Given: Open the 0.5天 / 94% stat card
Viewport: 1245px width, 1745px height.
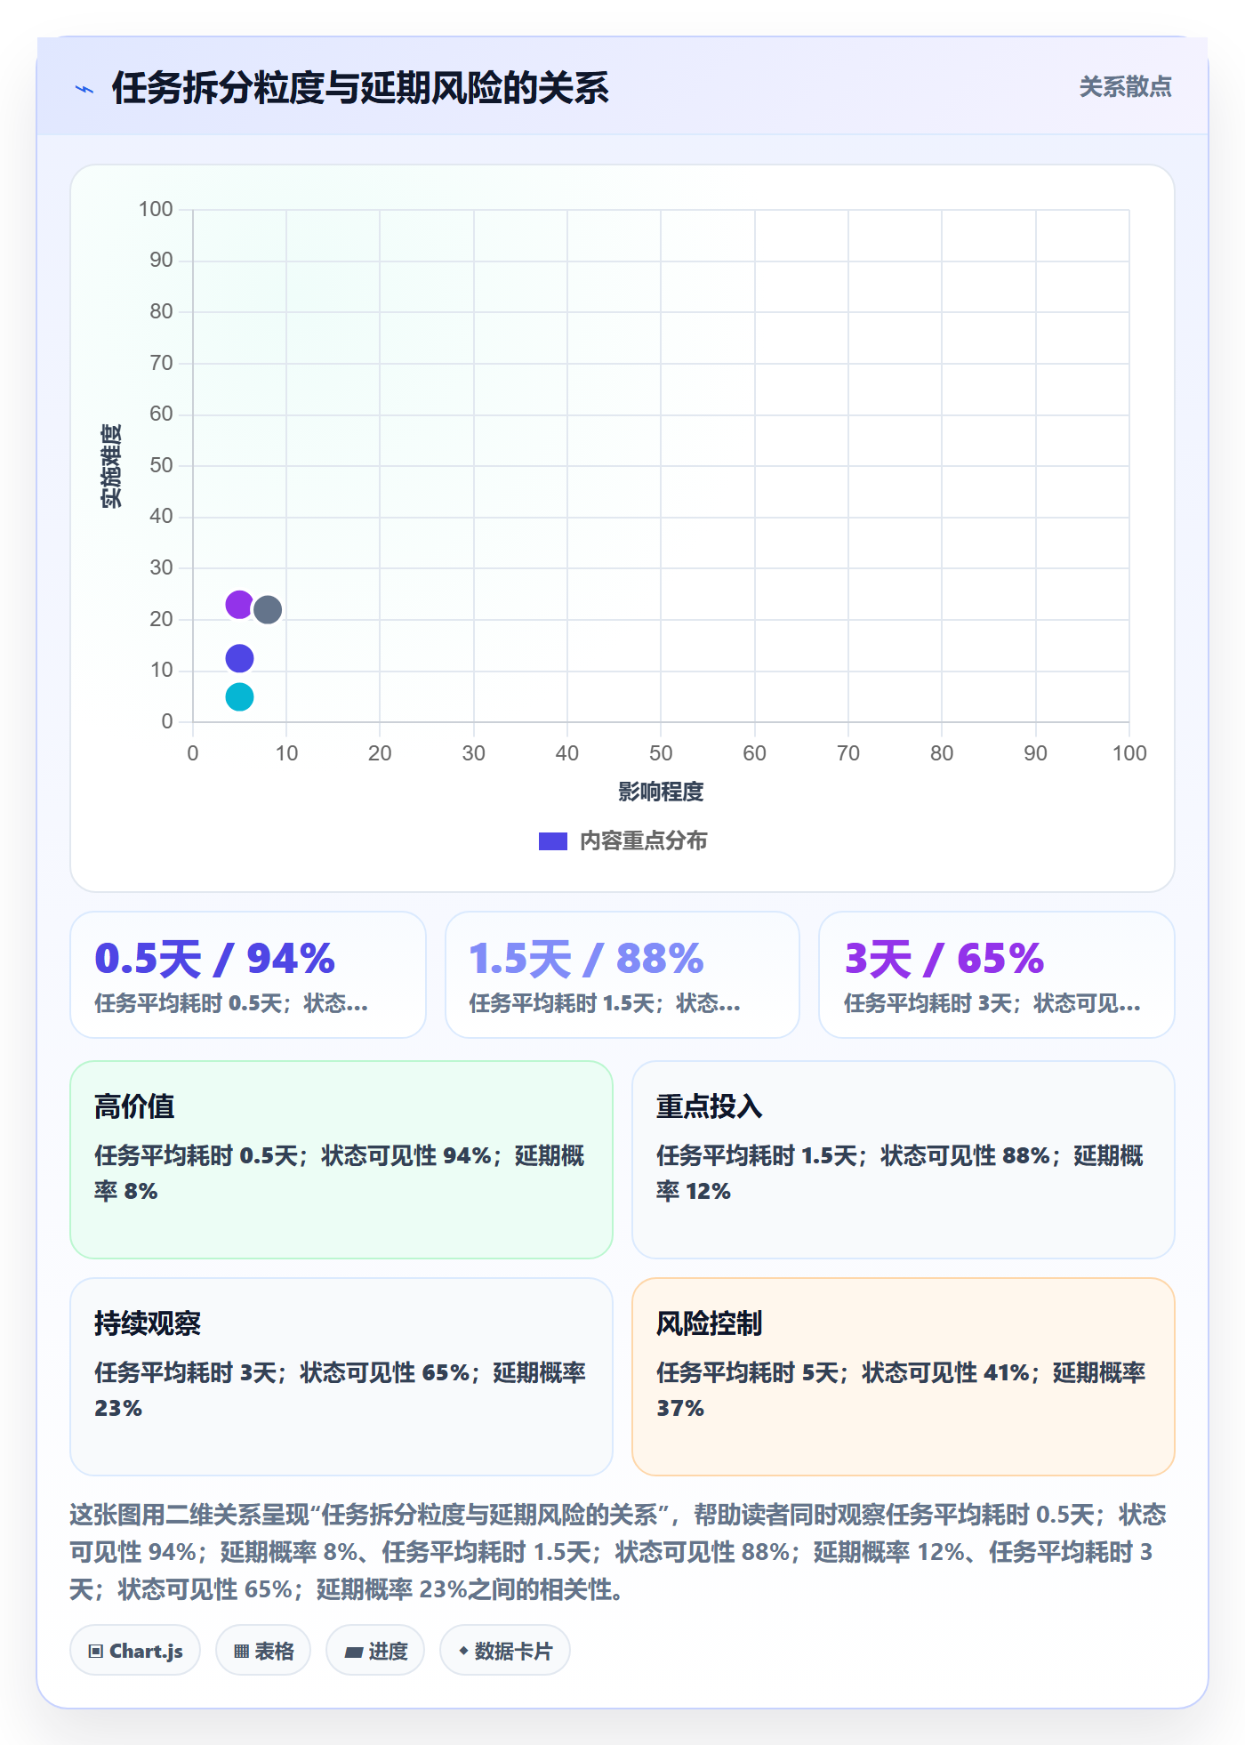Looking at the screenshot, I should pos(248,975).
